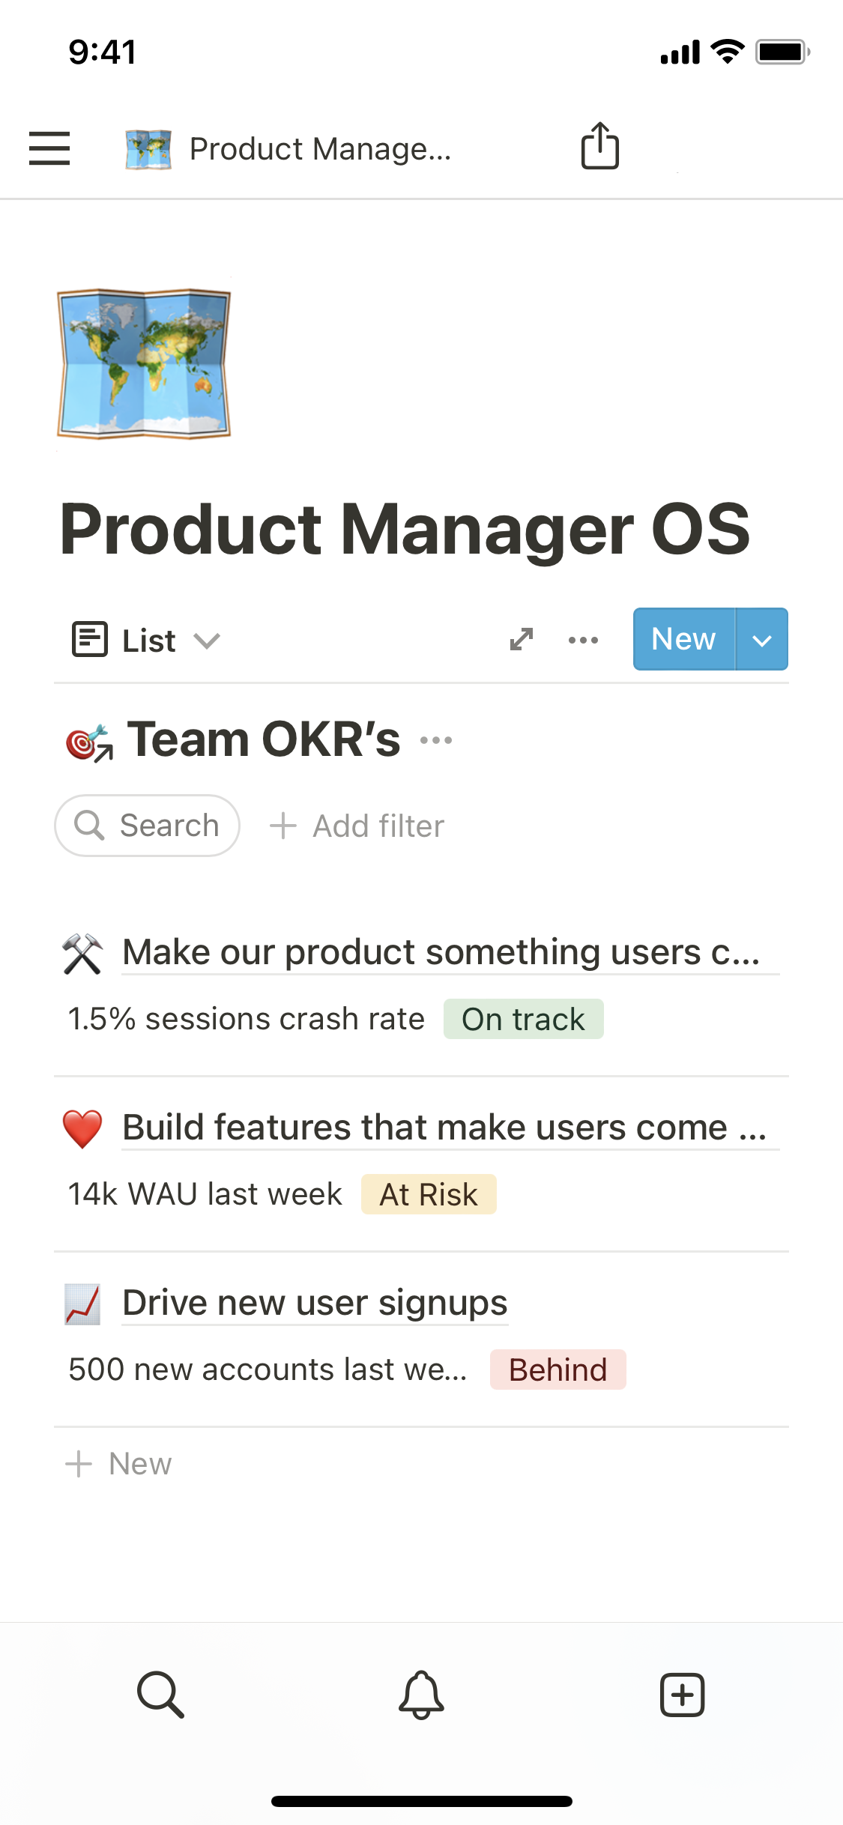843x1825 pixels.
Task: Tap the bottom new page icon
Action: (x=682, y=1694)
